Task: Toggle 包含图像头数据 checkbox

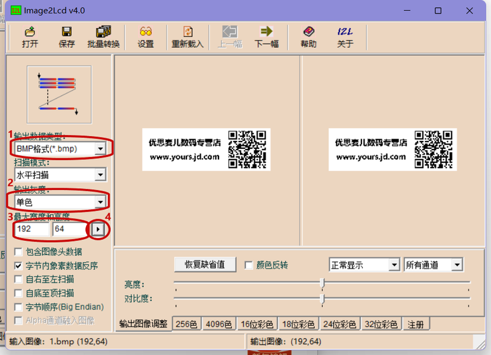Action: 18,252
